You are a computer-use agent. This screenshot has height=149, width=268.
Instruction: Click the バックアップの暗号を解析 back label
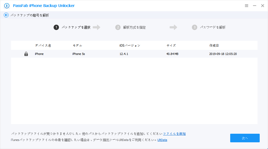pos(29,15)
